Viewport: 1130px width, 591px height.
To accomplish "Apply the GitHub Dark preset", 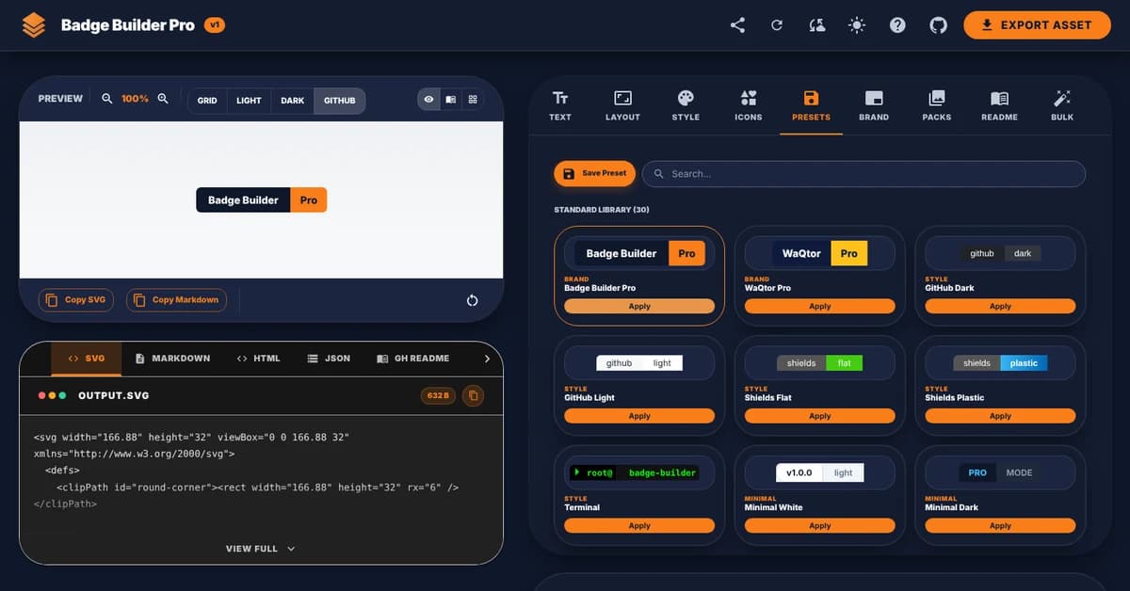I will click(x=1000, y=307).
